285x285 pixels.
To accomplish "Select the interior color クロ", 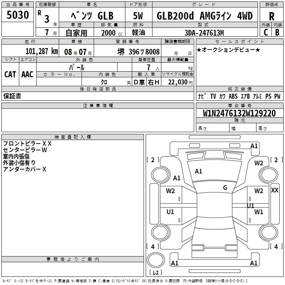I will (x=104, y=82).
